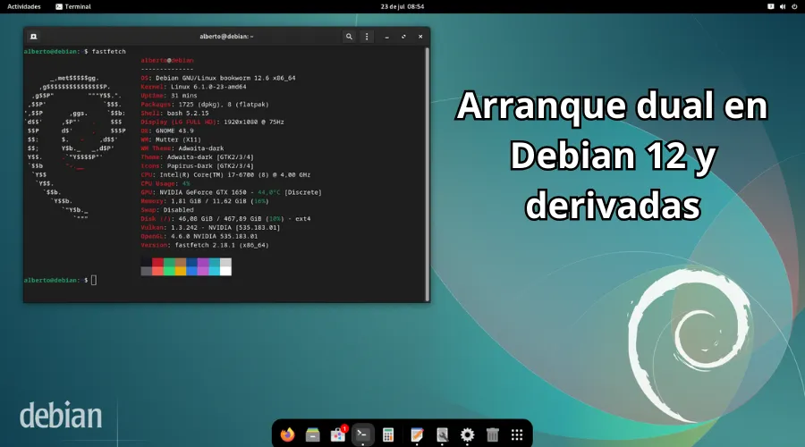Image resolution: width=805 pixels, height=447 pixels.
Task: Open the Software store with update badge
Action: point(338,434)
